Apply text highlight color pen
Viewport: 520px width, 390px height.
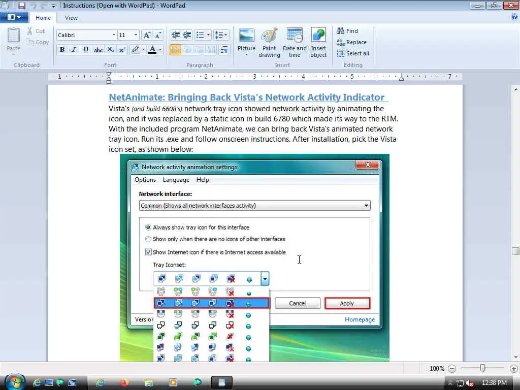pos(135,50)
